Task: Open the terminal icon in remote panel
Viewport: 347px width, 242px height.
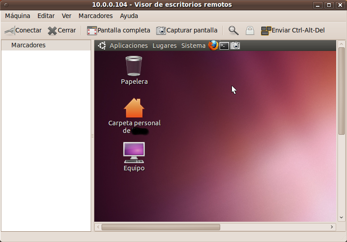Action: tap(224, 46)
